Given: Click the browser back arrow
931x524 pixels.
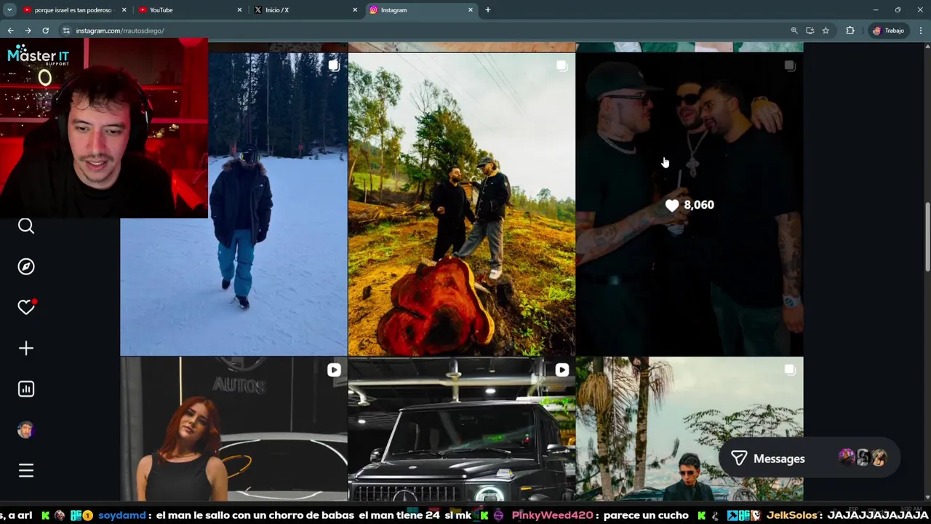Looking at the screenshot, I should 10,31.
